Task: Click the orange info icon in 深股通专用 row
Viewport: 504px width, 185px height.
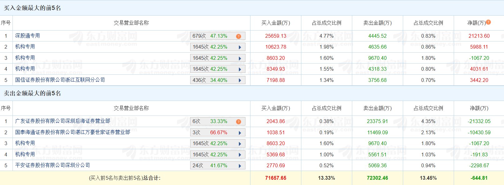Action: 239,36
